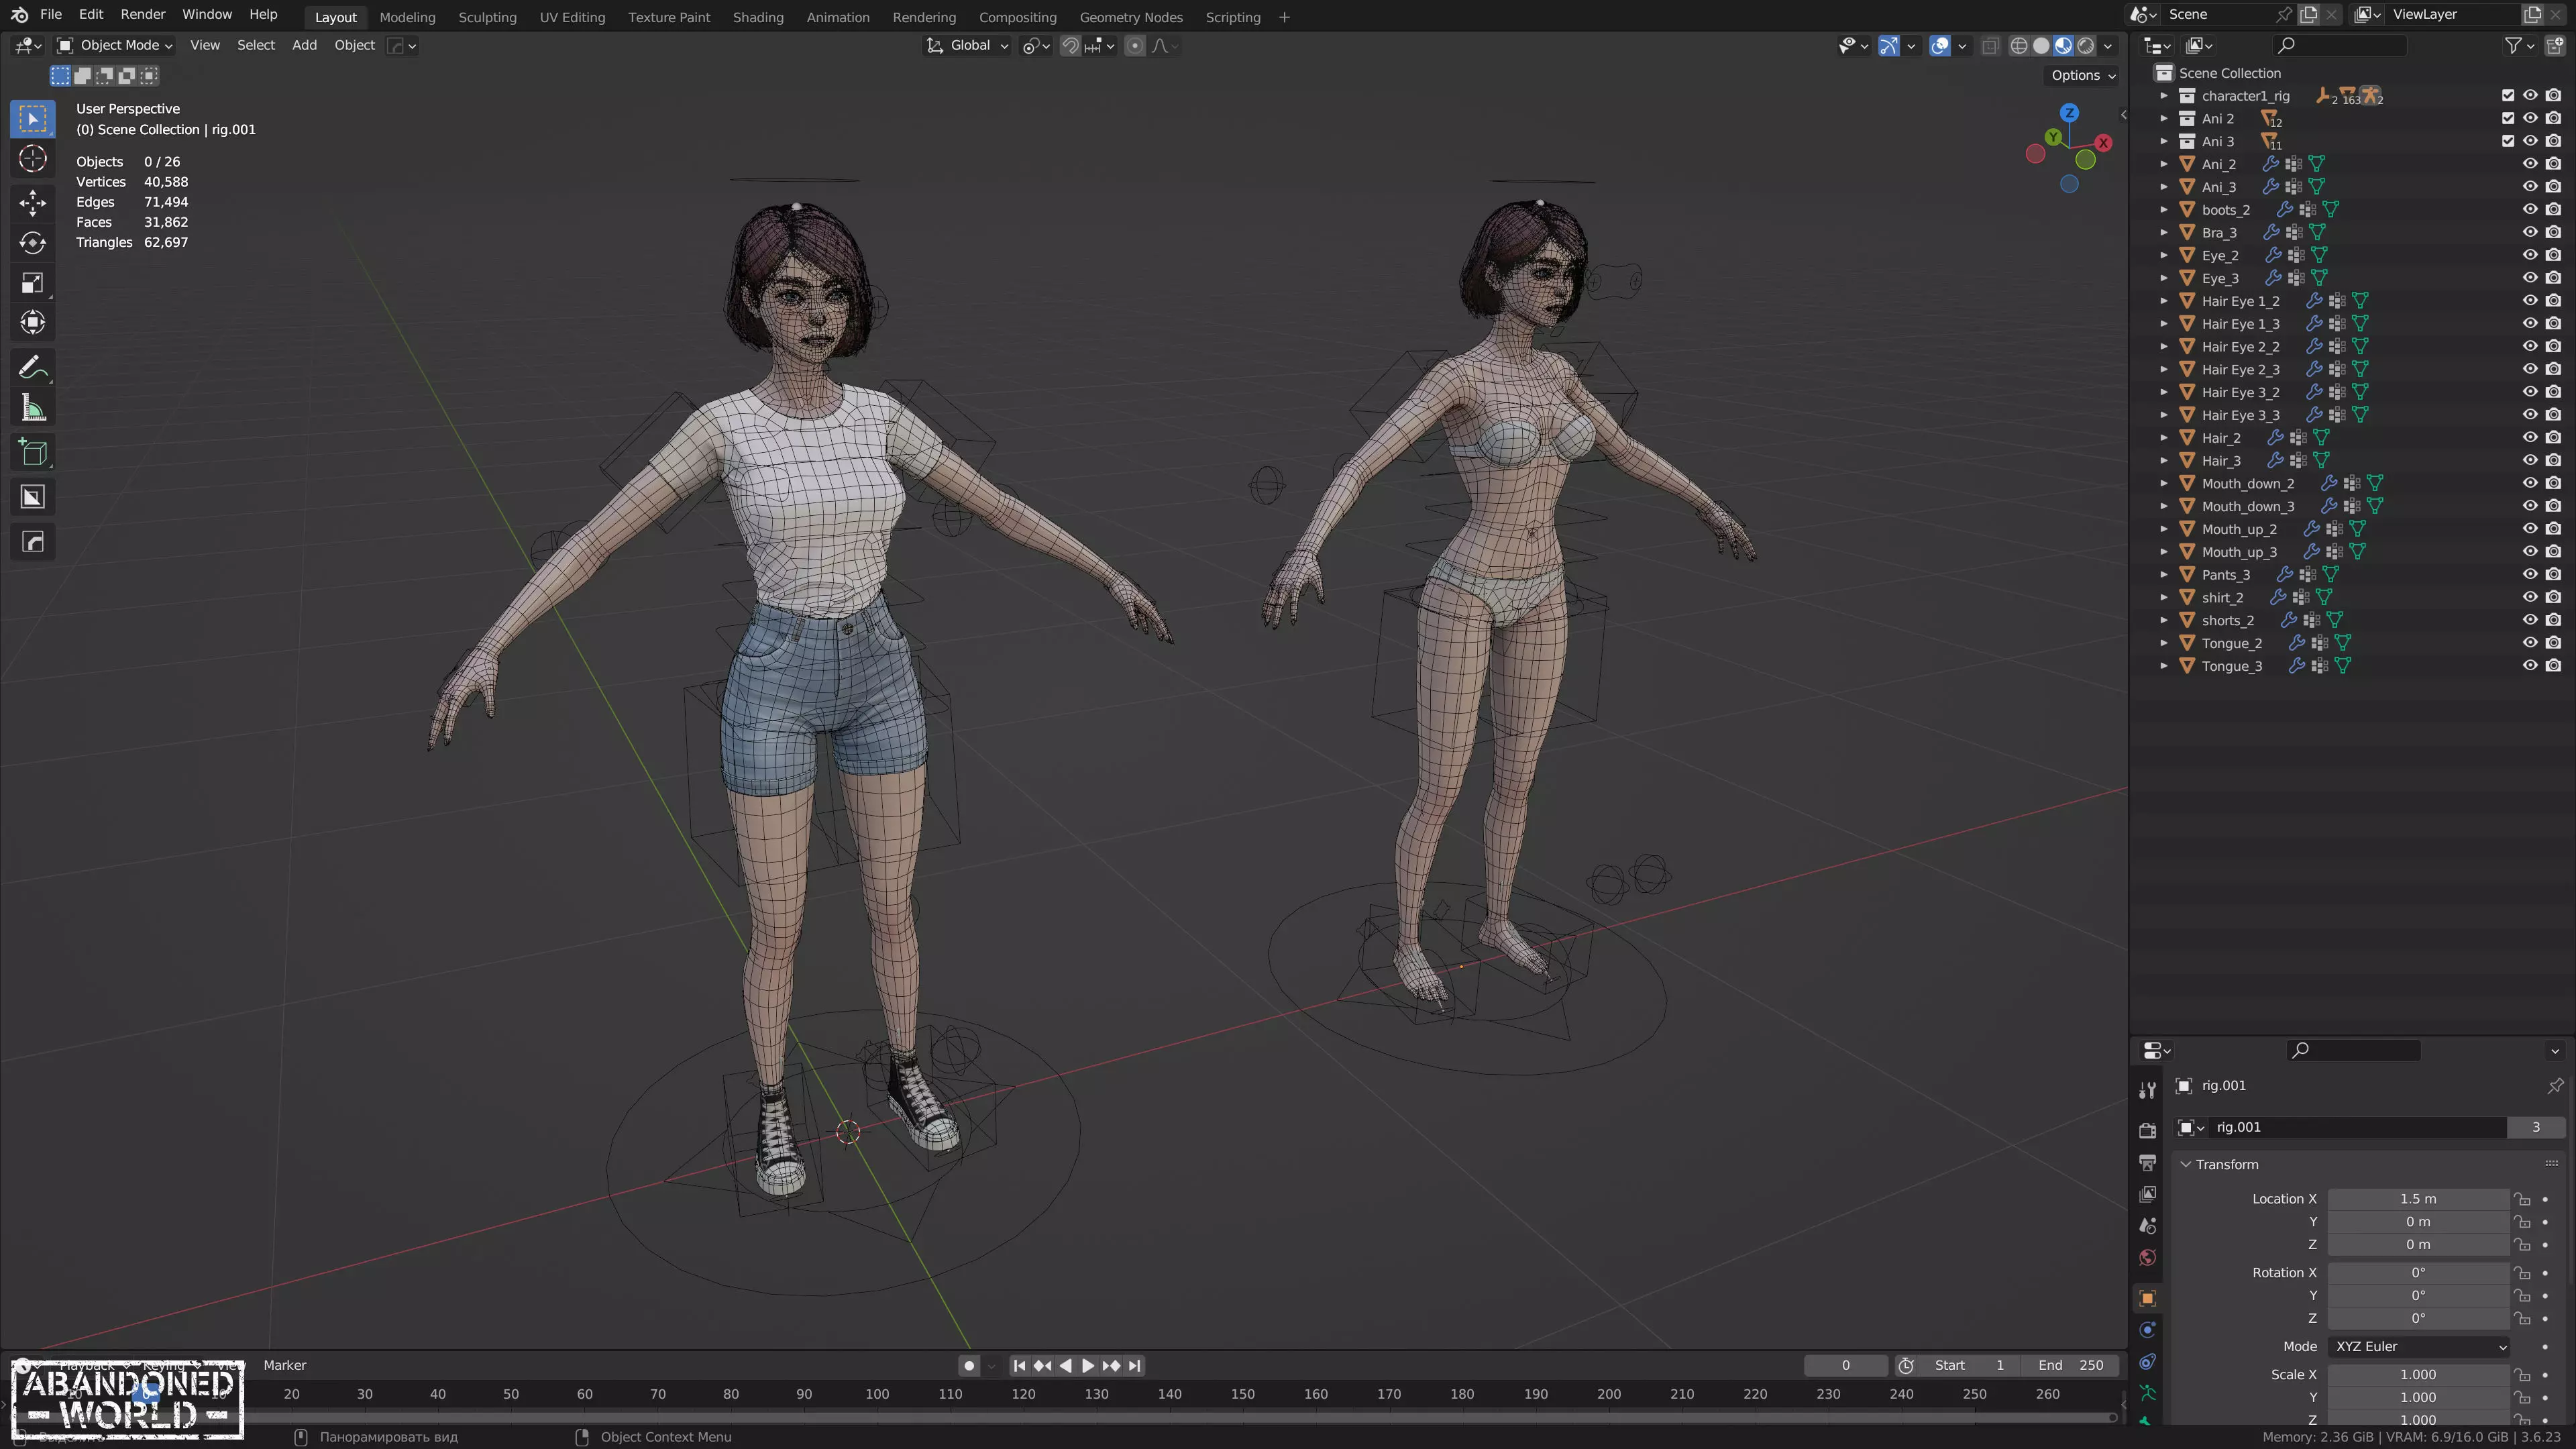Toggle X-ray mode
The image size is (2576, 1449).
(x=1990, y=45)
